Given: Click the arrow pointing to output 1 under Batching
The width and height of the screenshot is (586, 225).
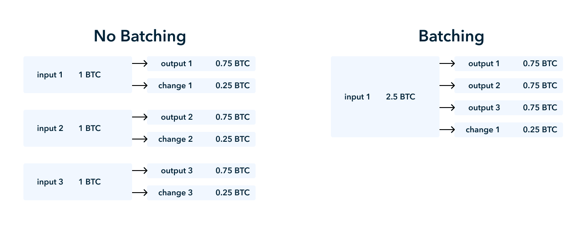Looking at the screenshot, I should pos(447,64).
